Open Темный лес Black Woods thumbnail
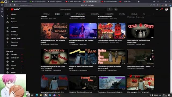Image resolution: width=172 pixels, height=97 pixels. pos(83,82)
